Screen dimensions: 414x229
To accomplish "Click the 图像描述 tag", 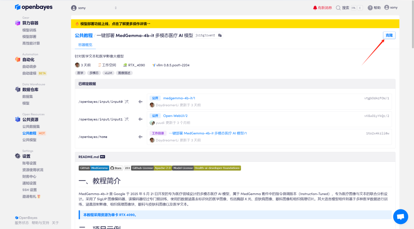I will 124,73.
